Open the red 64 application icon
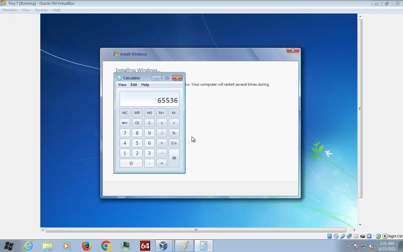Viewport: 403px width, 252px height. [145, 246]
